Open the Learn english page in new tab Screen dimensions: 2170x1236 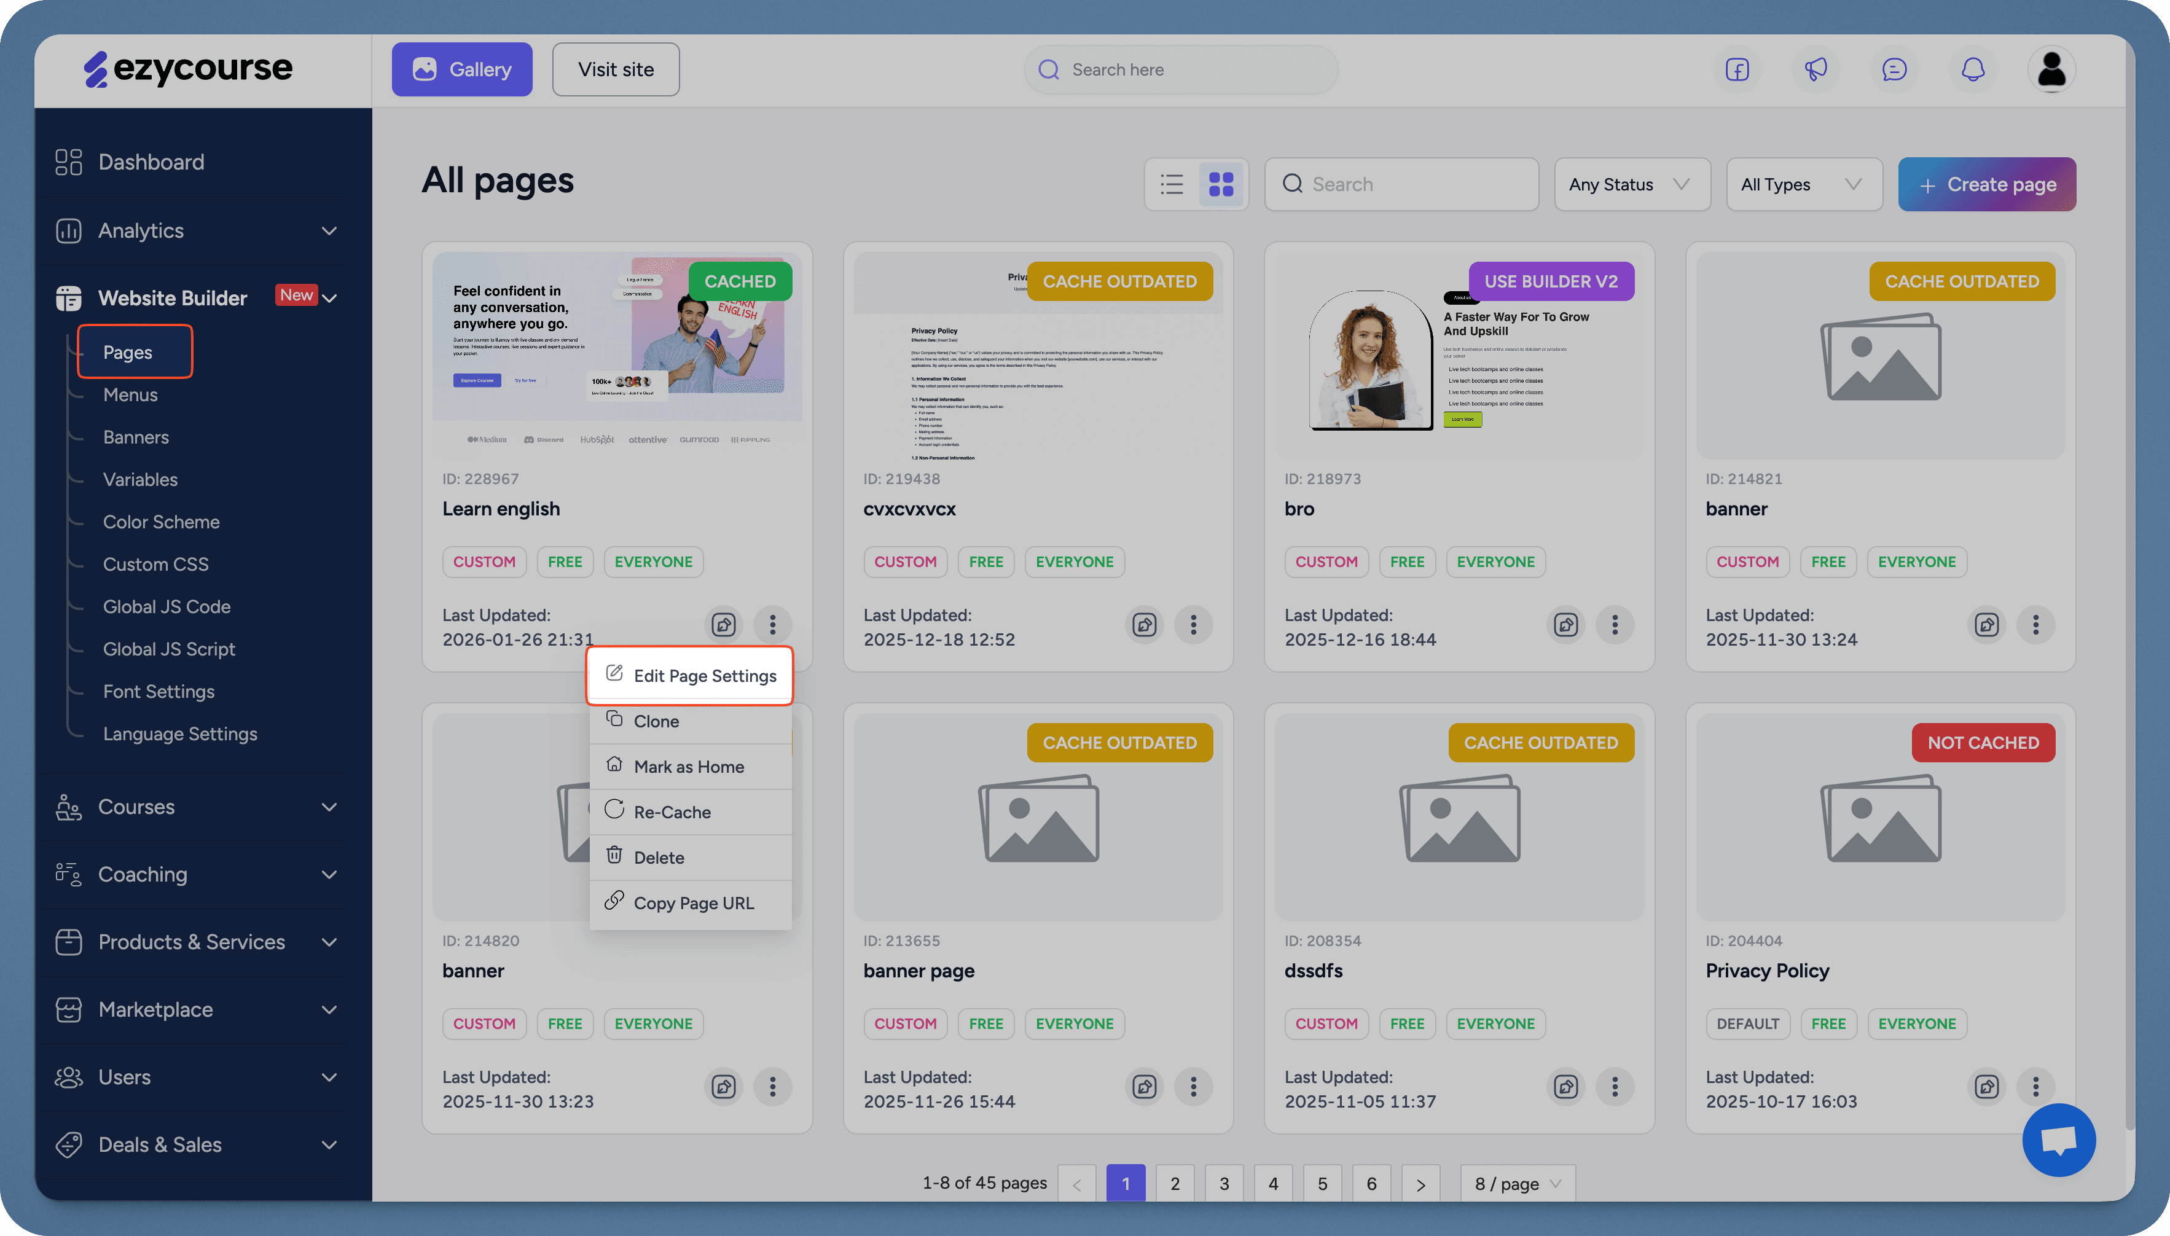723,625
